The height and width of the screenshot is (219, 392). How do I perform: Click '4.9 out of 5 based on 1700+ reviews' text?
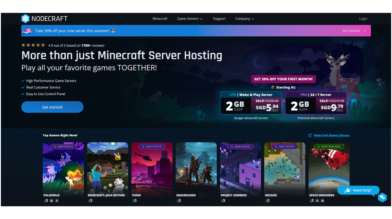pyautogui.click(x=76, y=45)
